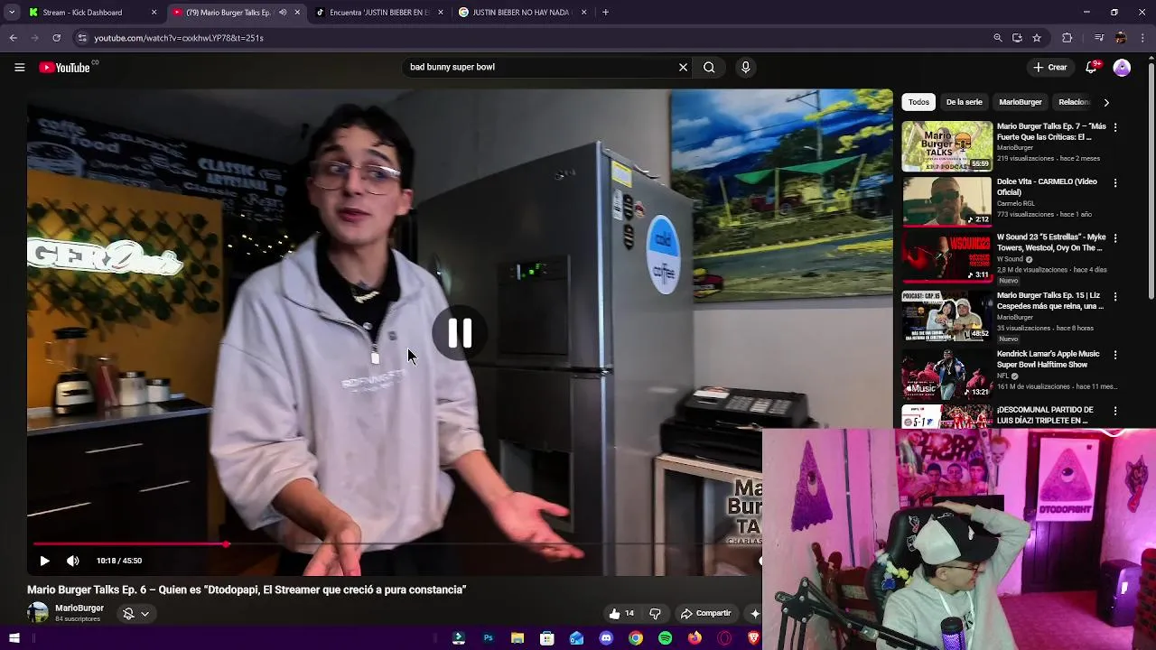1156x650 pixels.
Task: Open the notifications bell
Action: (1091, 67)
